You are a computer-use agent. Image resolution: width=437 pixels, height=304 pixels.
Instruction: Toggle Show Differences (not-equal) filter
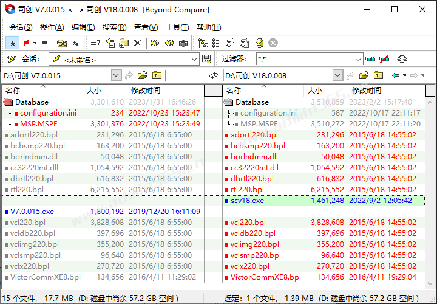coord(26,43)
